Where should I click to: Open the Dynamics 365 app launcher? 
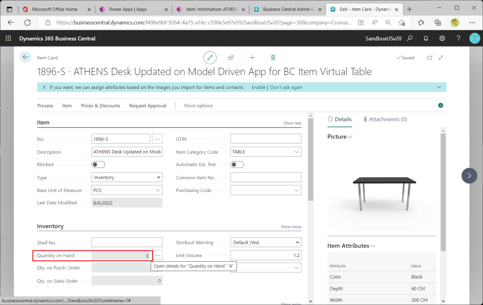[x=8, y=39]
